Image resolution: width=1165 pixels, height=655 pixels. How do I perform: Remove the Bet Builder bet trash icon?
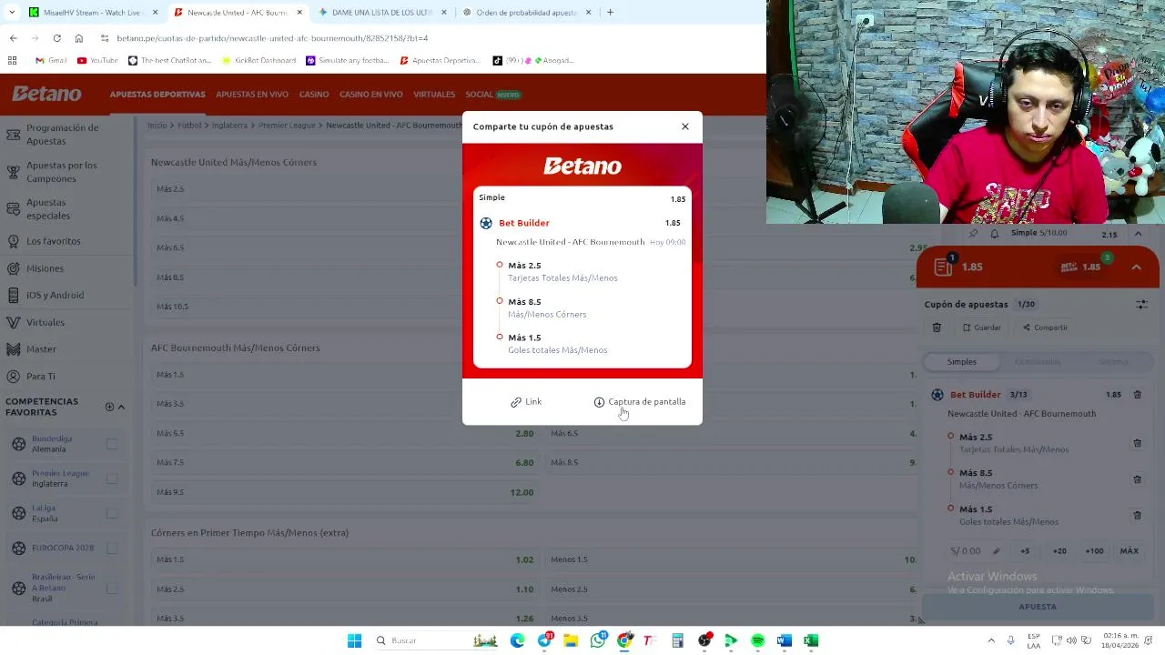coord(1137,395)
